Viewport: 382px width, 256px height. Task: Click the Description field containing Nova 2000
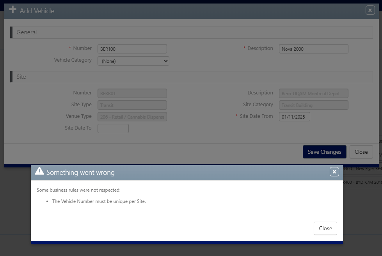click(x=313, y=49)
